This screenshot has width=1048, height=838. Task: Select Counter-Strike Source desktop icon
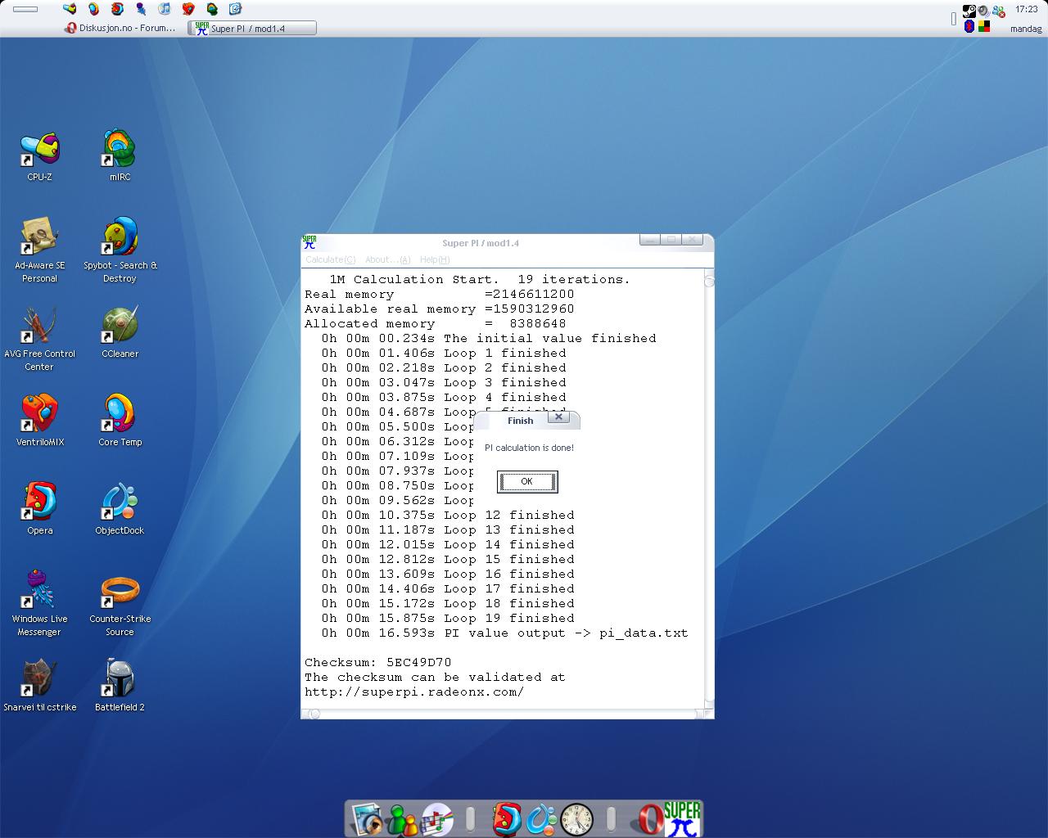120,604
